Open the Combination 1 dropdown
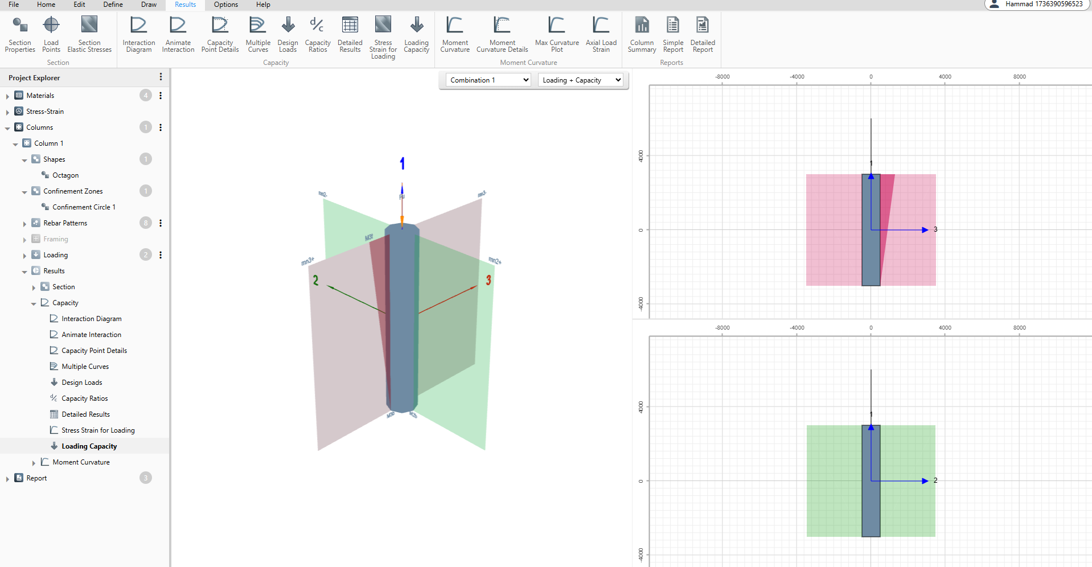 tap(488, 80)
